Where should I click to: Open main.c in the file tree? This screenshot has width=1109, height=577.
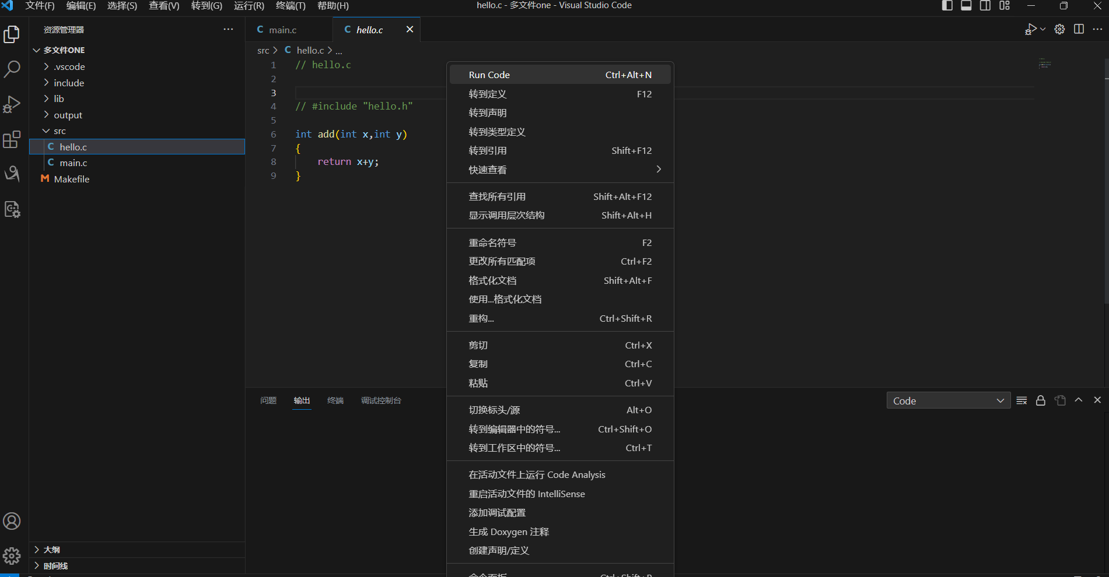point(137,163)
